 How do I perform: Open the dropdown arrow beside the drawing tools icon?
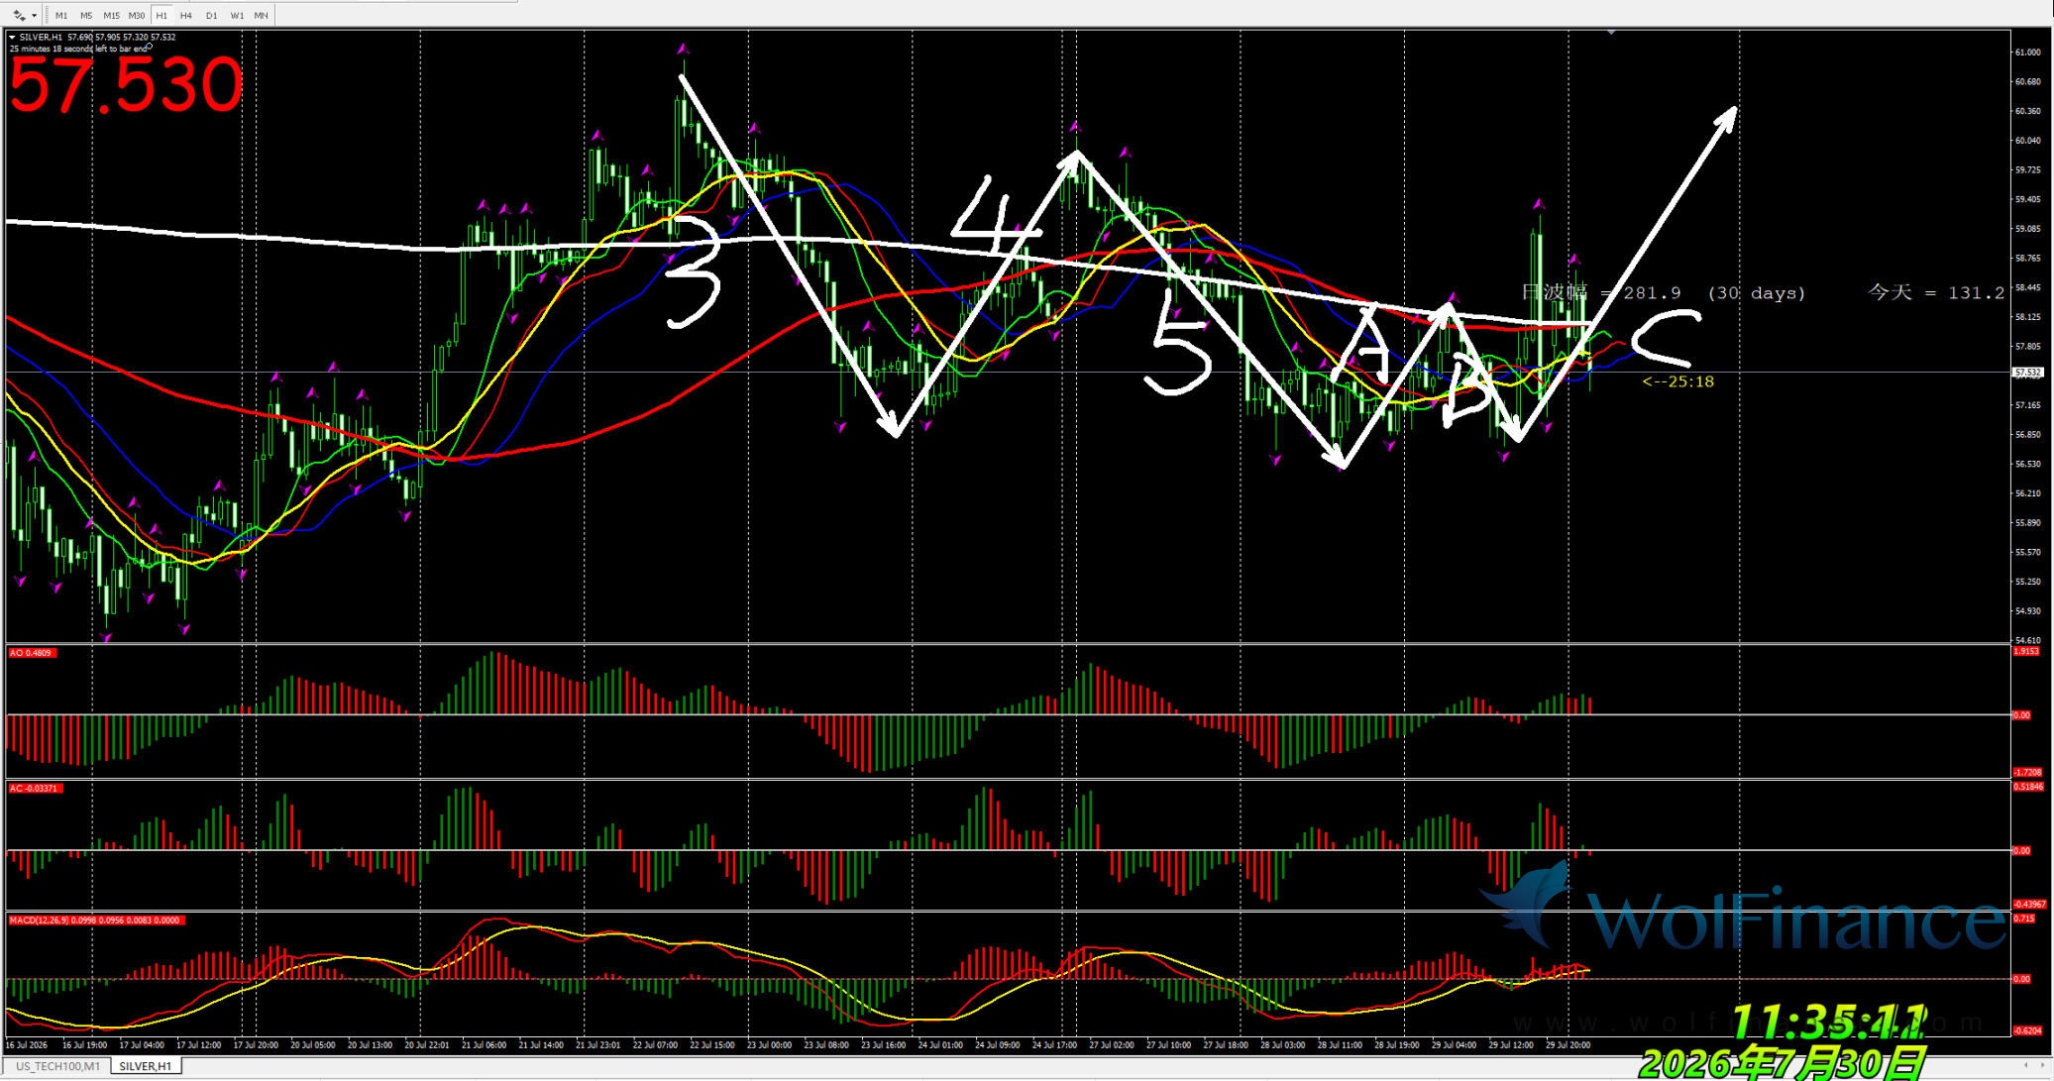[x=34, y=15]
